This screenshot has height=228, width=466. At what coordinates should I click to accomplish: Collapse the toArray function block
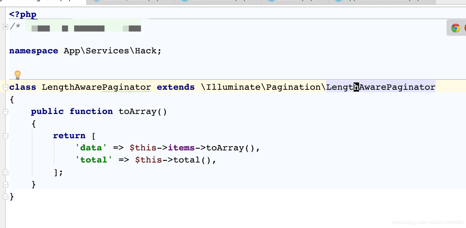click(x=5, y=112)
